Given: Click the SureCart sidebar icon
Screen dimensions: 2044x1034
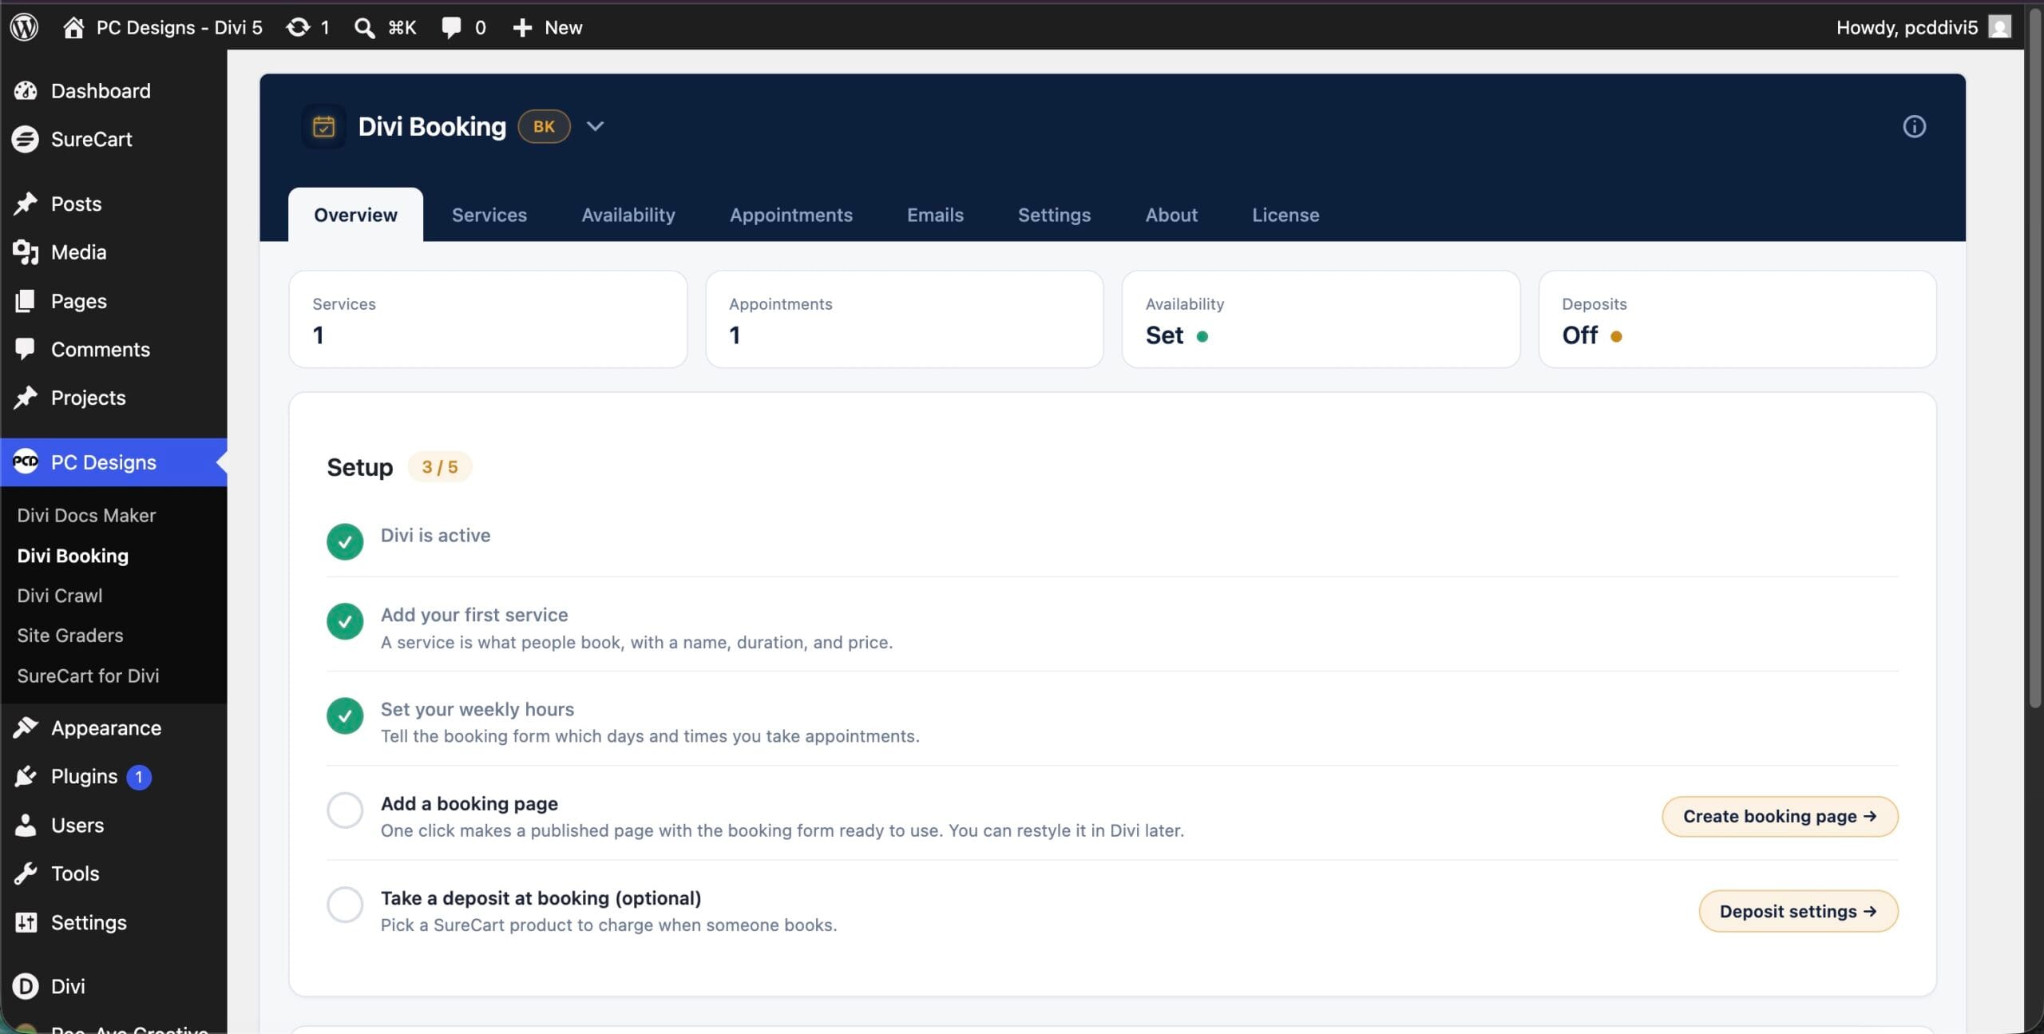Looking at the screenshot, I should click(26, 139).
